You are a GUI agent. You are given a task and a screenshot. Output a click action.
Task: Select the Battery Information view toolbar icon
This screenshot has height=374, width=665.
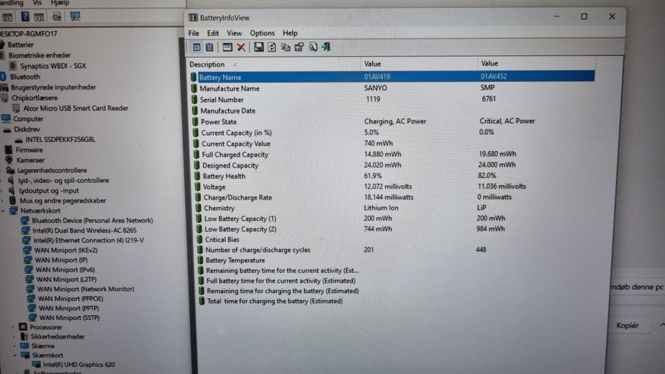tap(196, 47)
